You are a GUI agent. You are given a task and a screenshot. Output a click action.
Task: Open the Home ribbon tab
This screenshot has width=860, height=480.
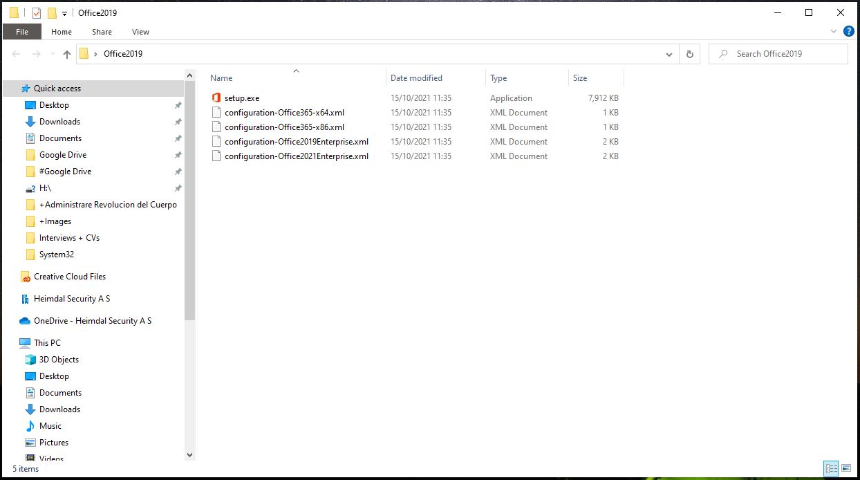62,32
